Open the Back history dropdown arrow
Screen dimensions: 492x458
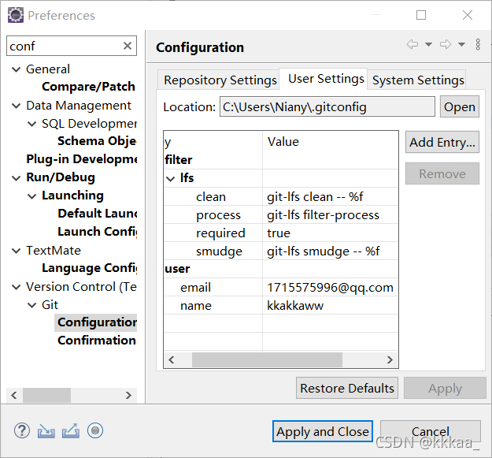pyautogui.click(x=428, y=44)
